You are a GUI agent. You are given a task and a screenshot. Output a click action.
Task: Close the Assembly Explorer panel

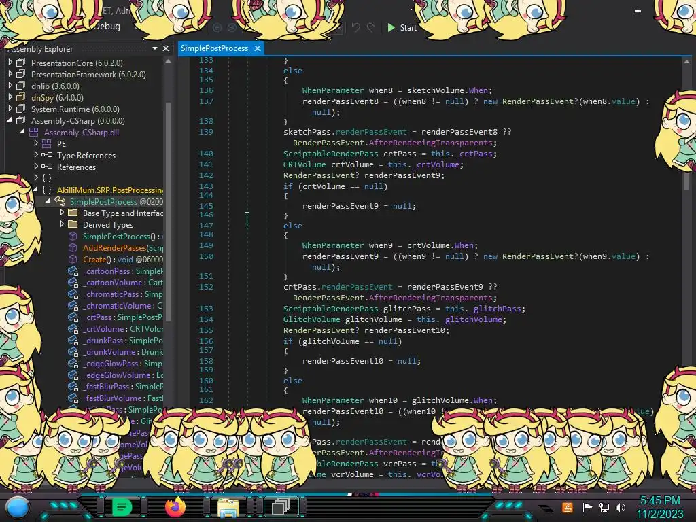pyautogui.click(x=166, y=48)
